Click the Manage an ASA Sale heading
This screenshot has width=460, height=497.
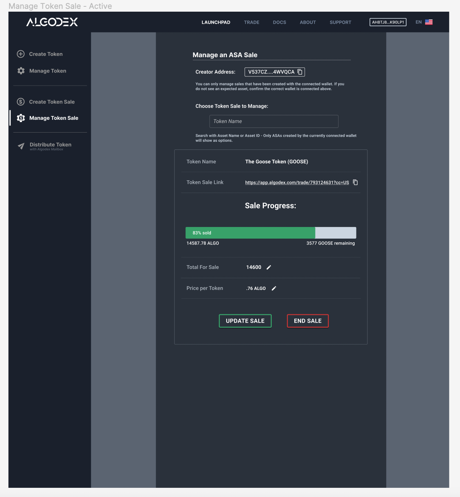[x=225, y=55]
